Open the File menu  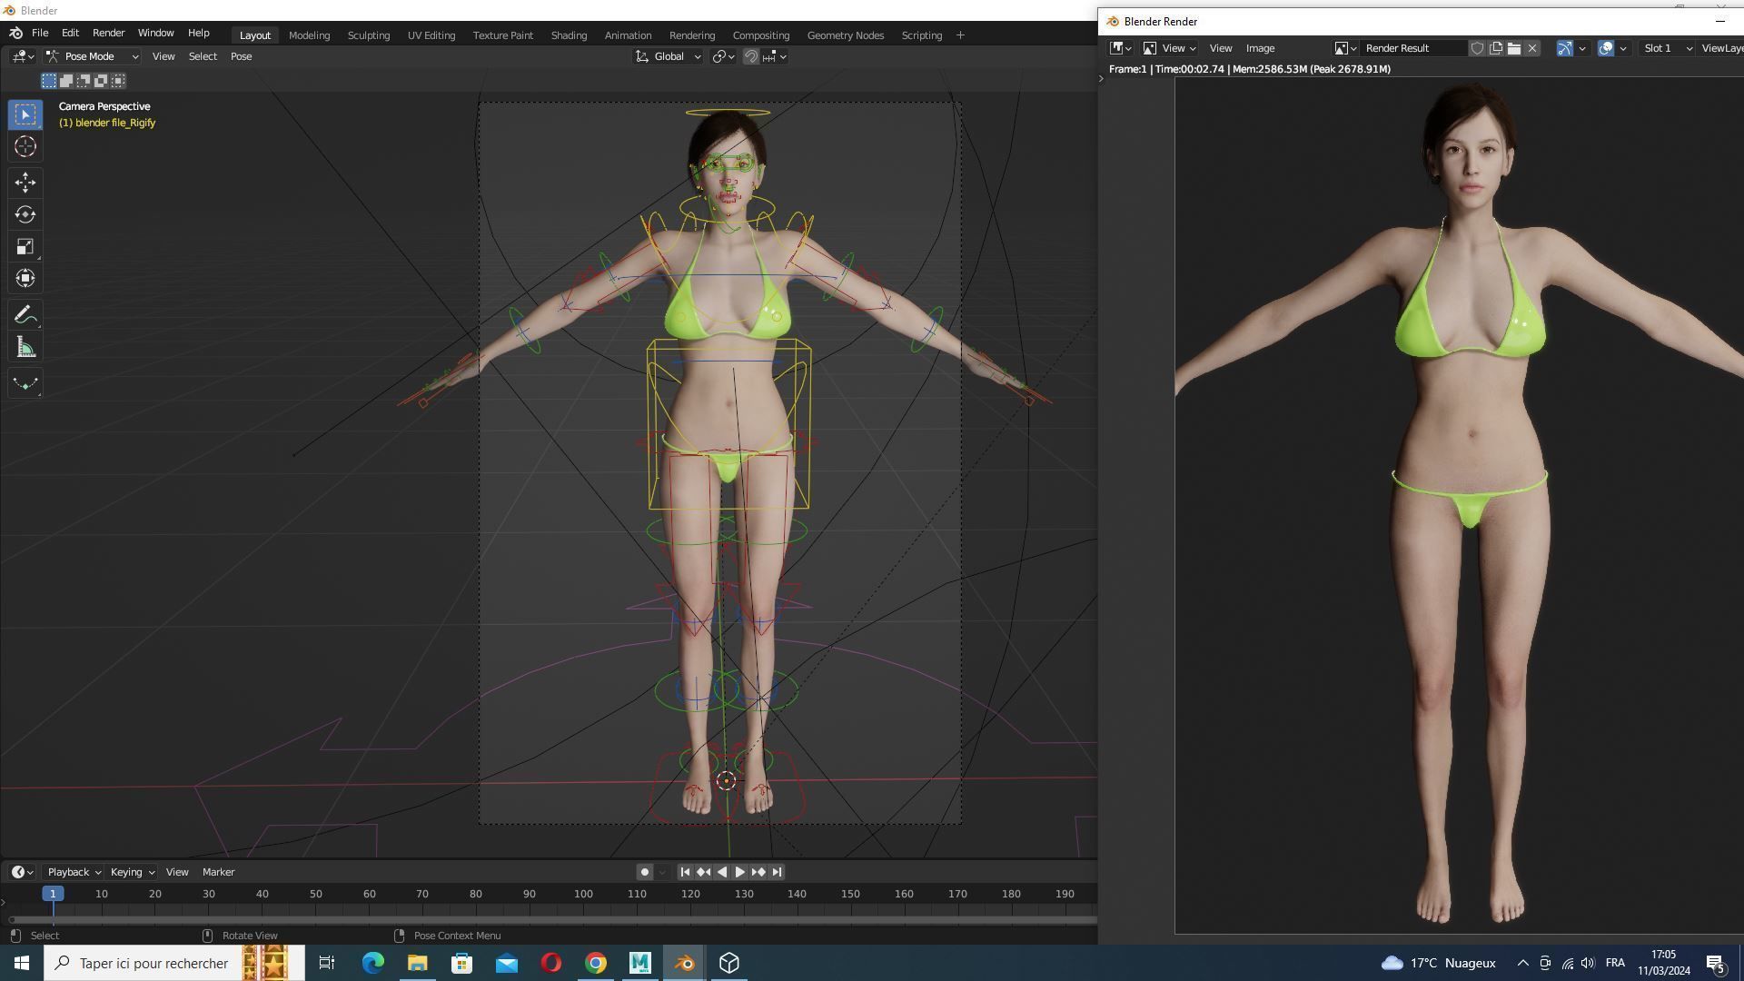[40, 33]
